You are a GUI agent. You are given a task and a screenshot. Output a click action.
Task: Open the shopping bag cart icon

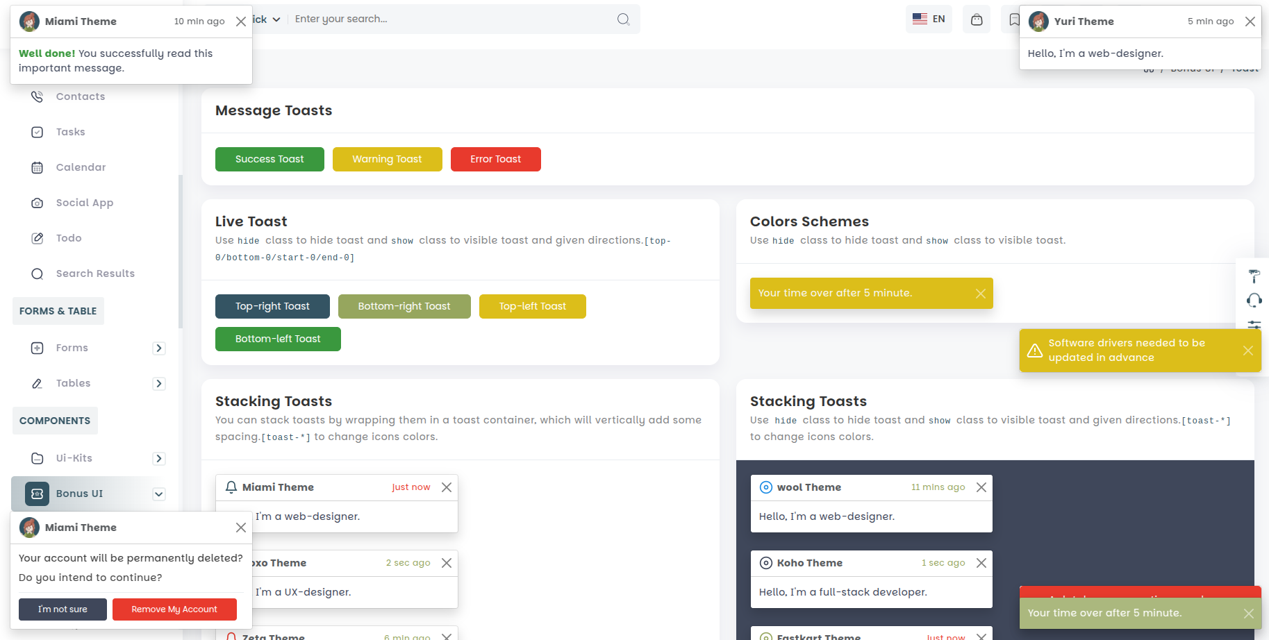[x=976, y=19]
